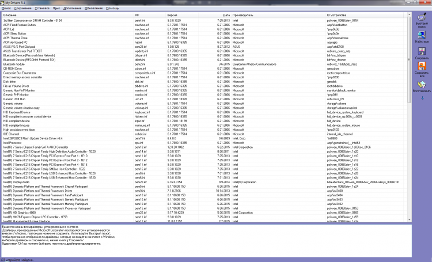Sort by the Версия column header
The image size is (432, 262).
point(182,15)
